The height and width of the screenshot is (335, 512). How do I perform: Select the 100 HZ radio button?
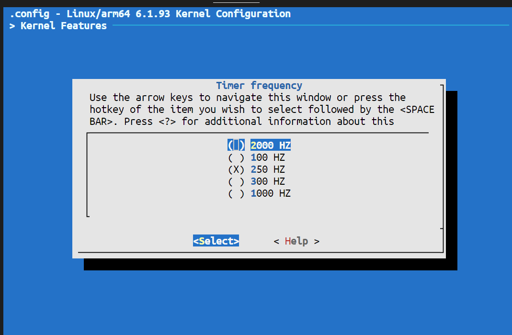[236, 157]
